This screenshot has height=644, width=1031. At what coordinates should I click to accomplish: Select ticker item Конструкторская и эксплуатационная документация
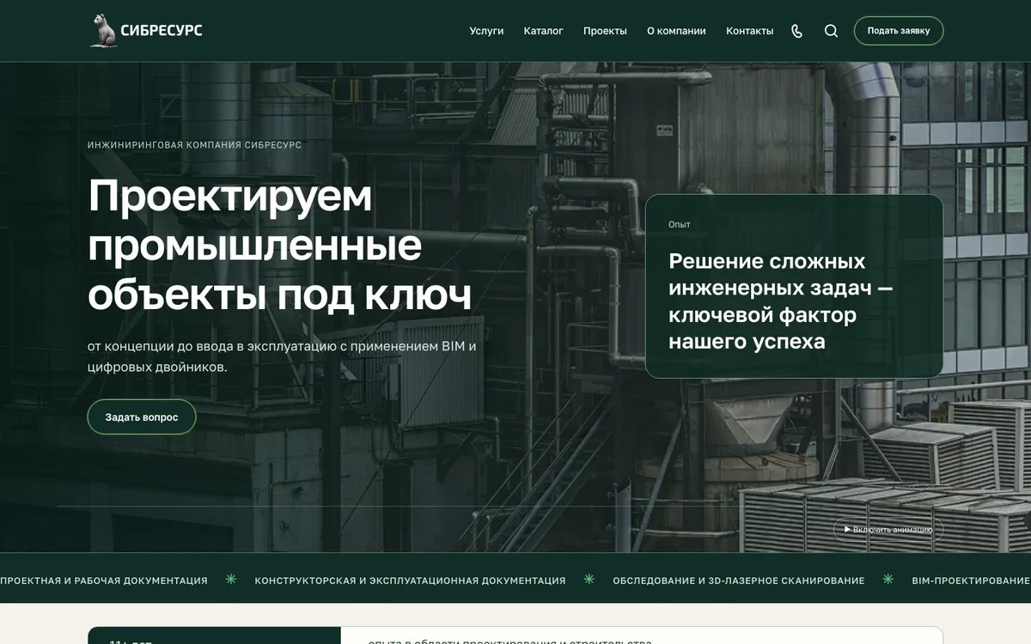tap(410, 580)
